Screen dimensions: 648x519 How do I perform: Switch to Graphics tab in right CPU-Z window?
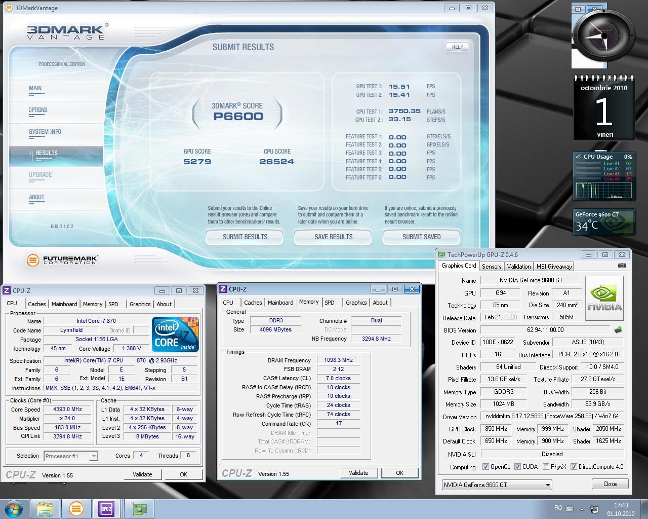click(356, 303)
